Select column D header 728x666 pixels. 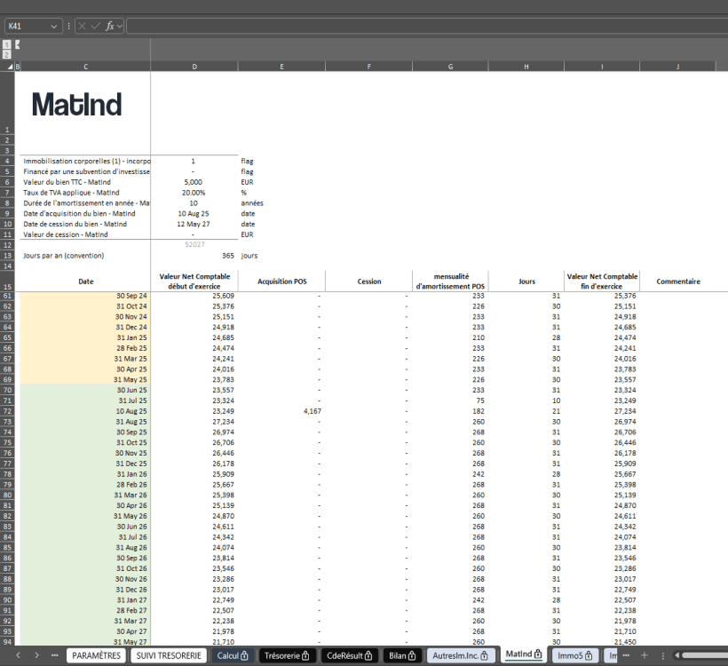194,67
